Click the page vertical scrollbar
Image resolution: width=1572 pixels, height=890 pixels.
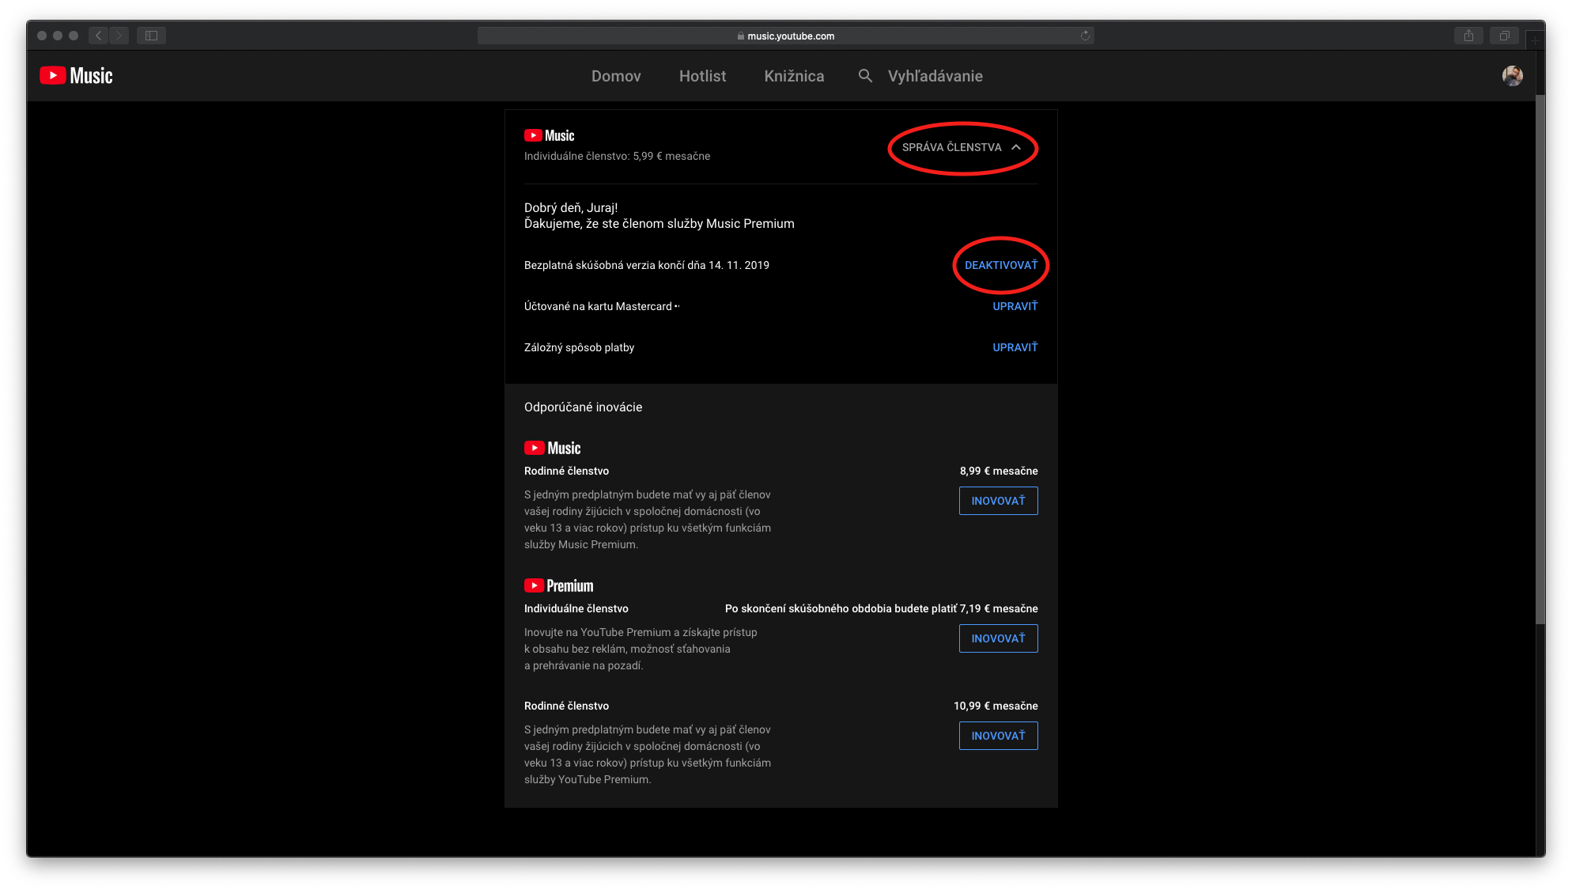pos(1540,359)
